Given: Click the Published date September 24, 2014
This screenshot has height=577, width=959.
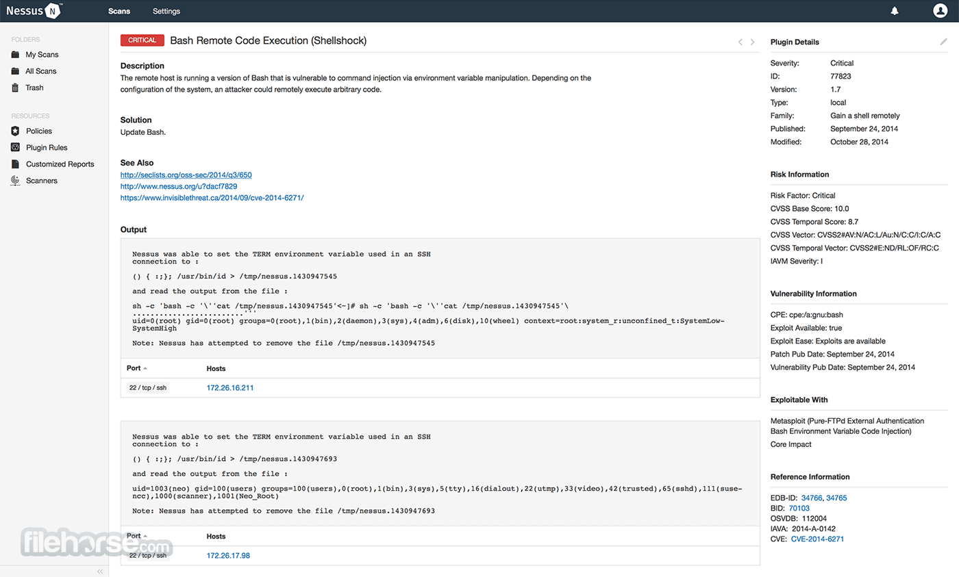Looking at the screenshot, I should 864,129.
